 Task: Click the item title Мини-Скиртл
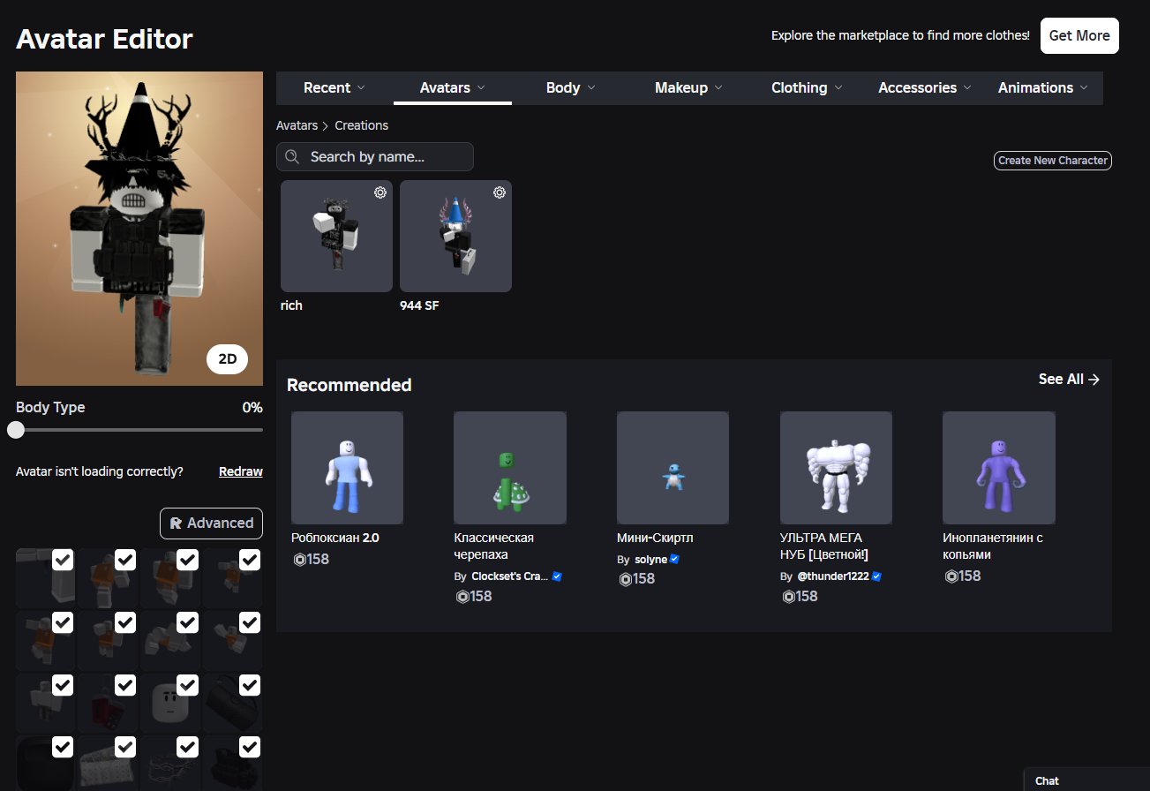(x=656, y=538)
